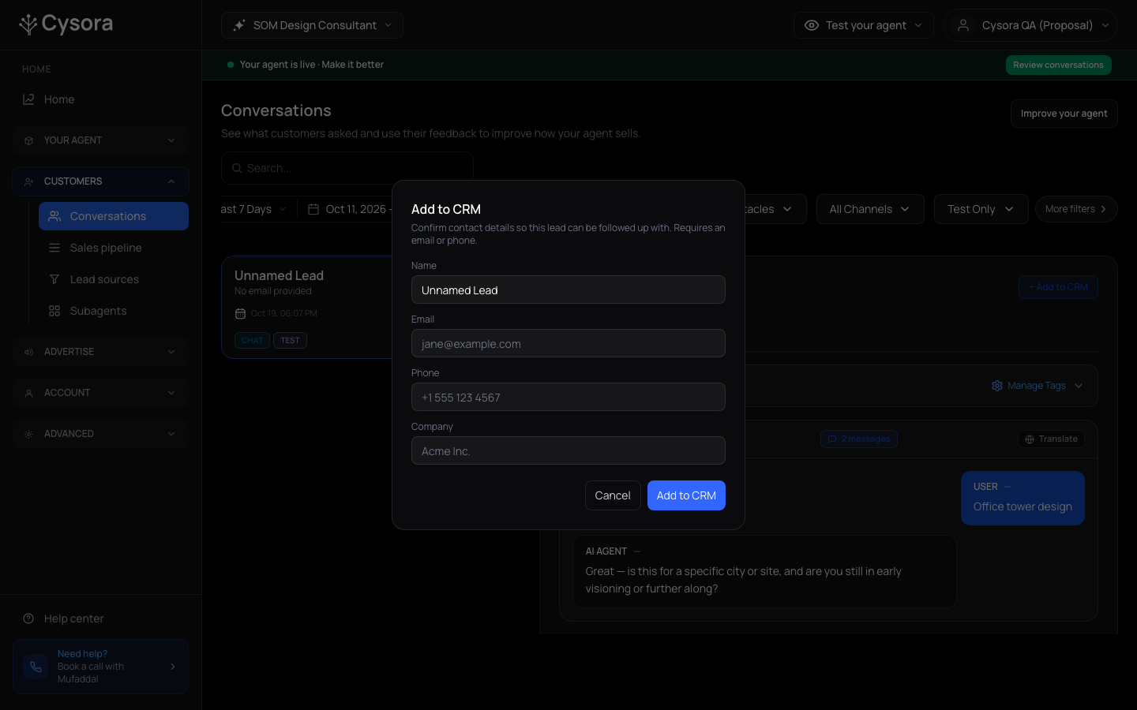1137x710 pixels.
Task: Open the Conversations page in sidebar
Action: coord(114,216)
